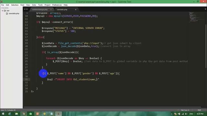
Task: Show hidden tray icons arrow
Action: click(x=172, y=114)
